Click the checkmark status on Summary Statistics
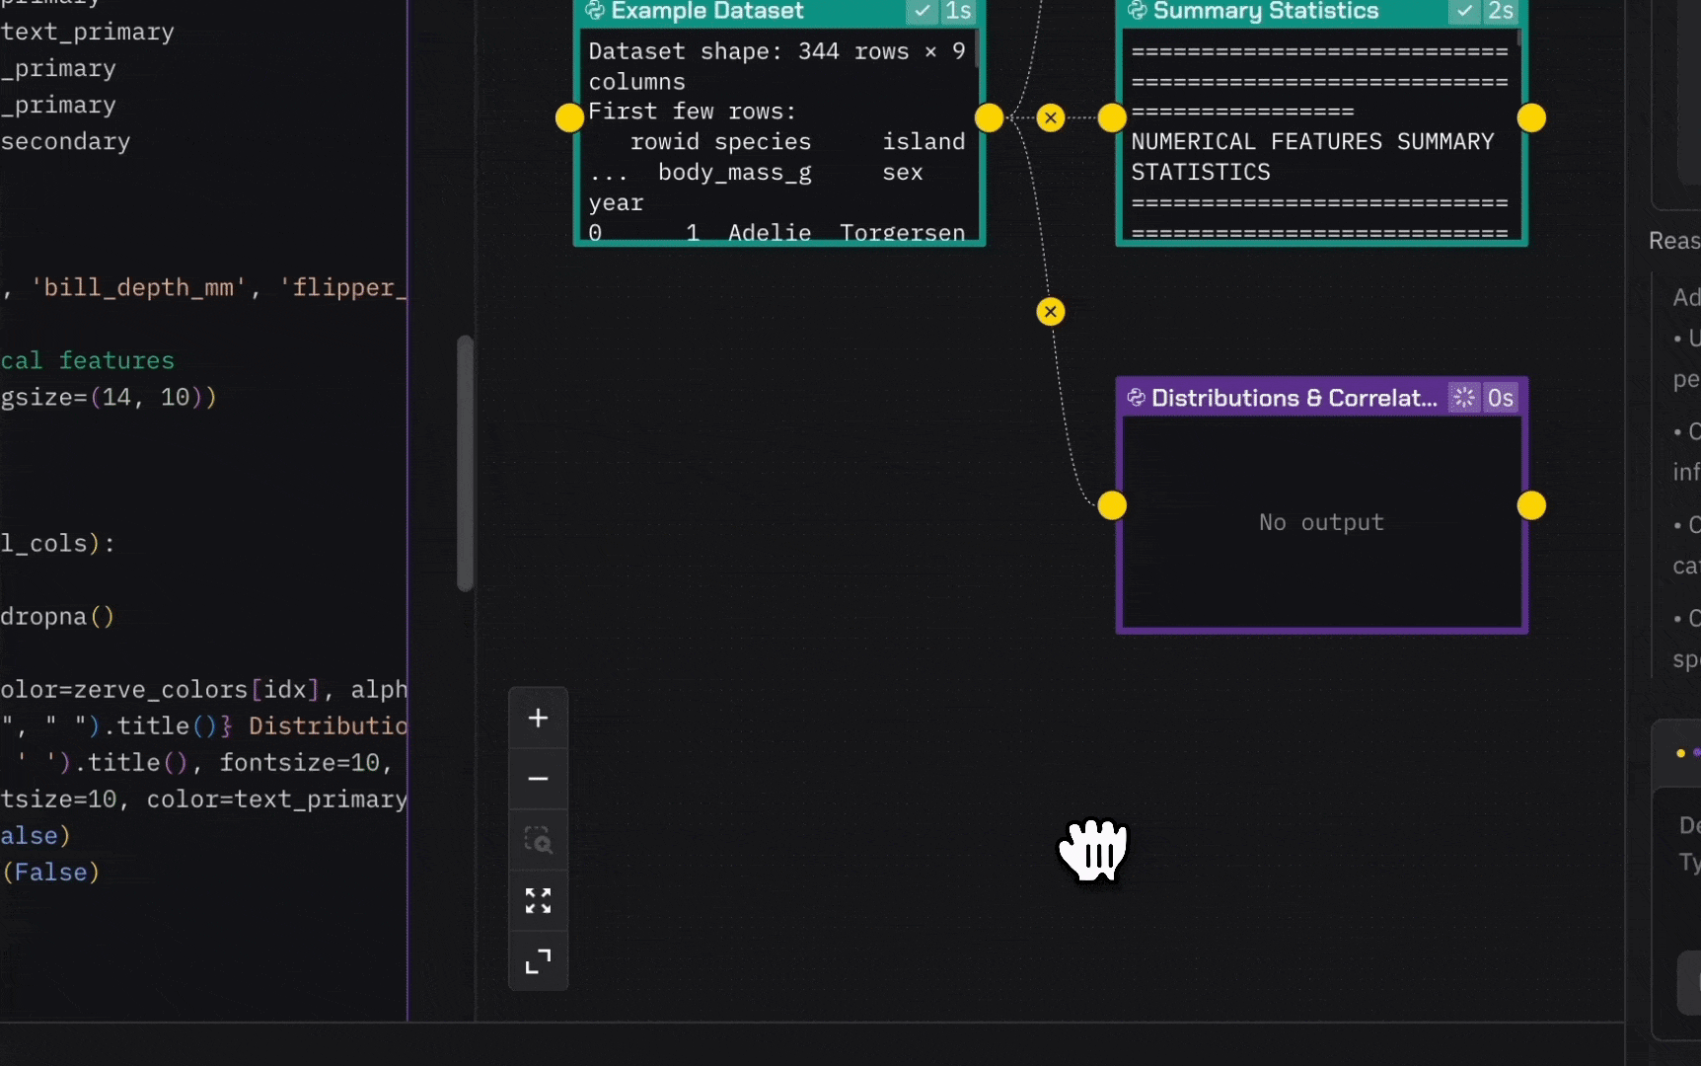 [x=1464, y=11]
